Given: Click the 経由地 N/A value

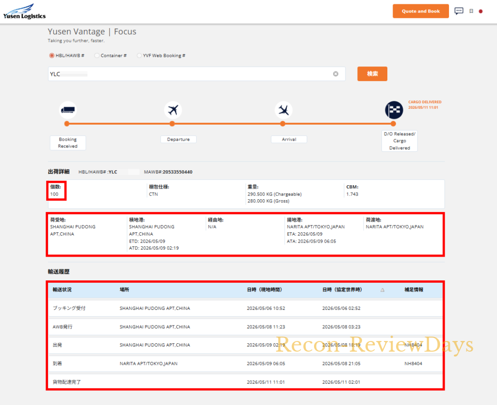Looking at the screenshot, I should [212, 227].
